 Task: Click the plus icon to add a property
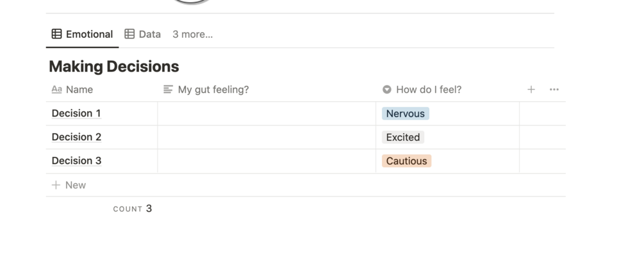(531, 90)
